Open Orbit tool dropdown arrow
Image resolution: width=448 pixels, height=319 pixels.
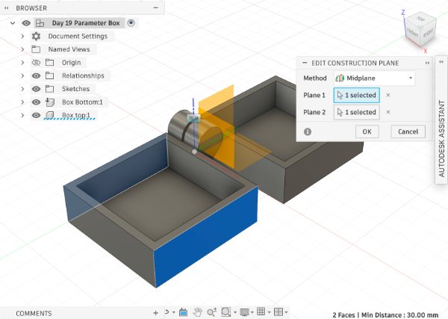pos(174,312)
